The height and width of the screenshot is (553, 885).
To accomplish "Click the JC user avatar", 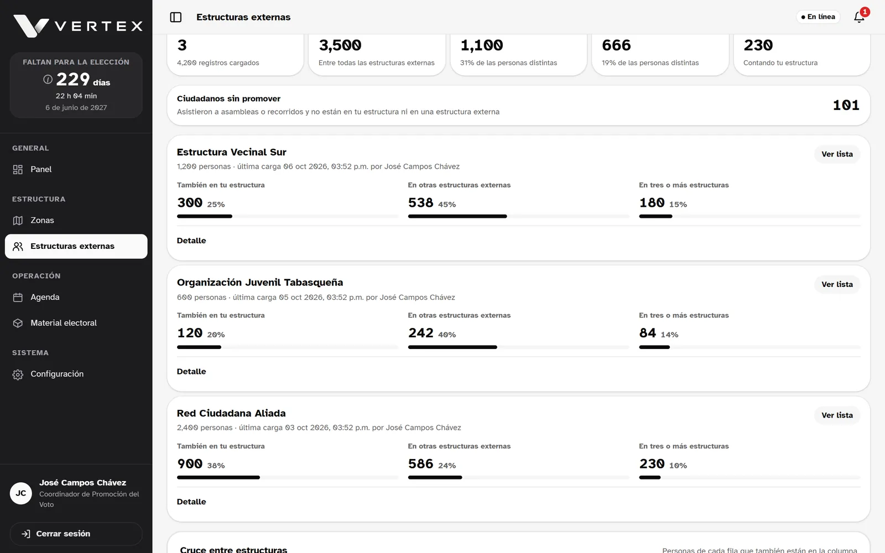I will [x=21, y=493].
